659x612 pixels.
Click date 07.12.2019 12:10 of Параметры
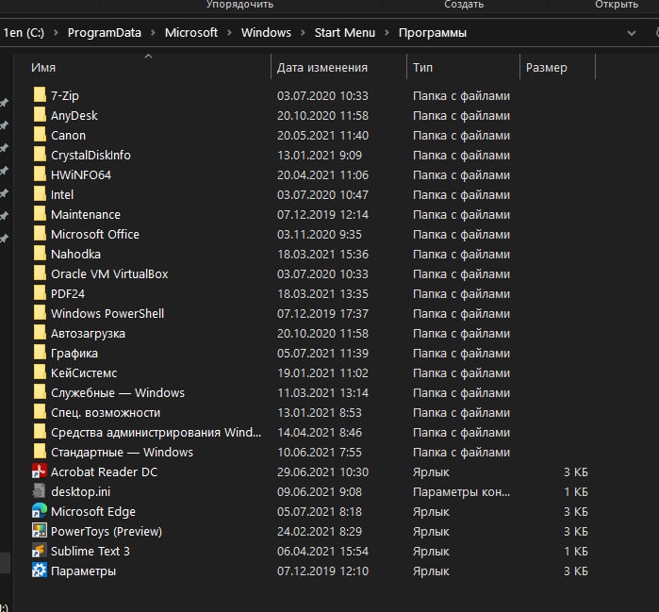322,571
